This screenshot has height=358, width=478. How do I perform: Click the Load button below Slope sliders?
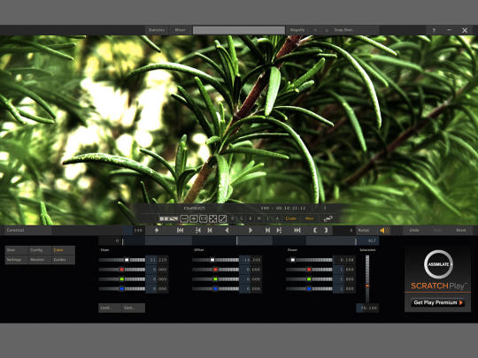tap(110, 308)
